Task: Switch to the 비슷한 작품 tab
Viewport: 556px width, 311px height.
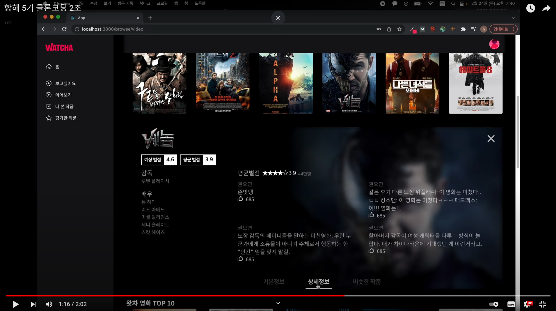Action: (x=367, y=282)
